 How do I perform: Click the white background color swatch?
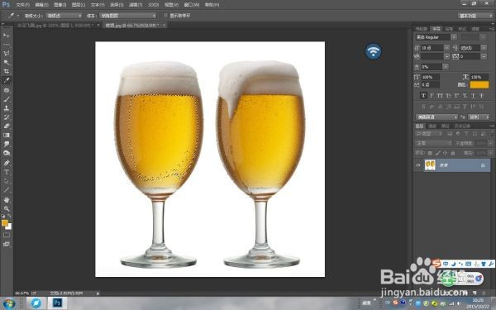pos(9,227)
